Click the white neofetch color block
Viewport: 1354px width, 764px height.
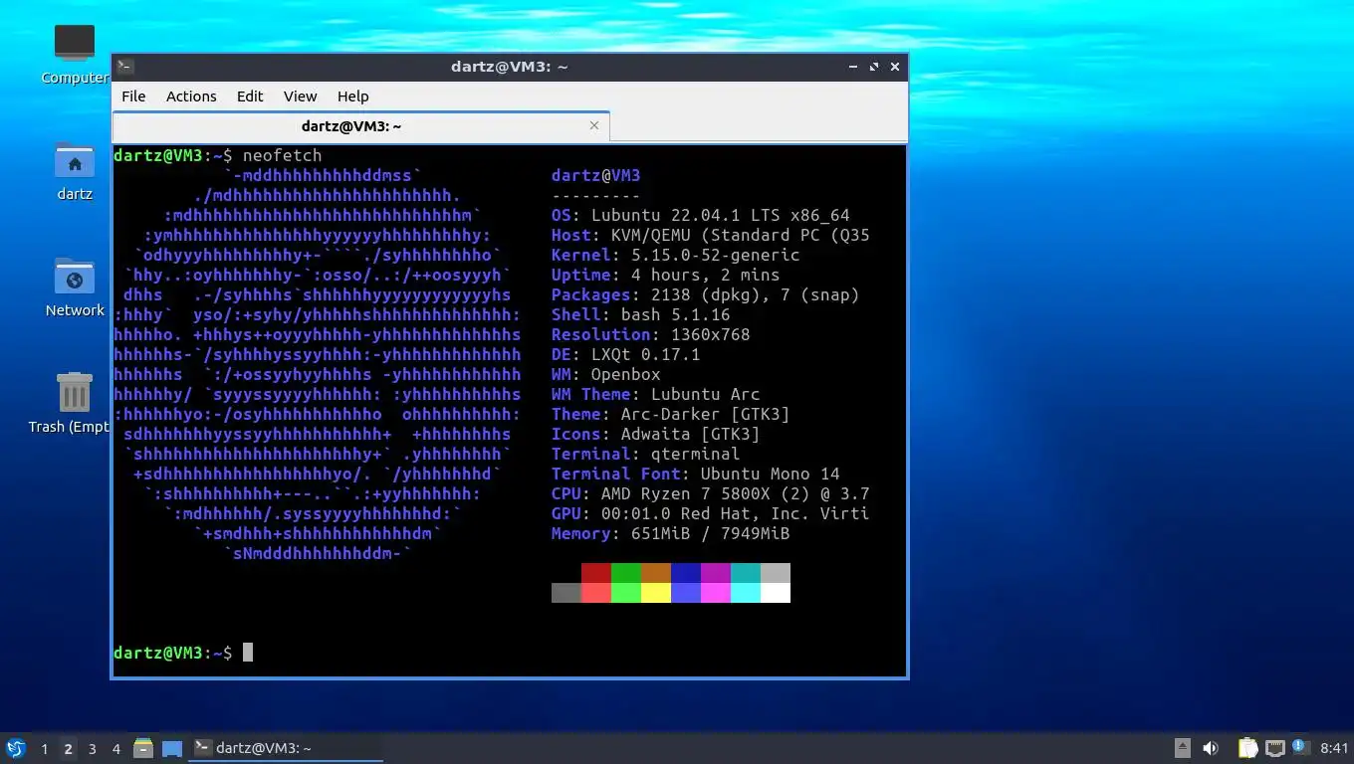point(776,593)
